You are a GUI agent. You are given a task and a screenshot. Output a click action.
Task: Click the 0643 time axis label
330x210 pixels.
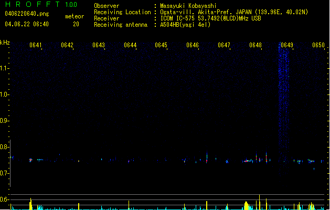[99, 45]
